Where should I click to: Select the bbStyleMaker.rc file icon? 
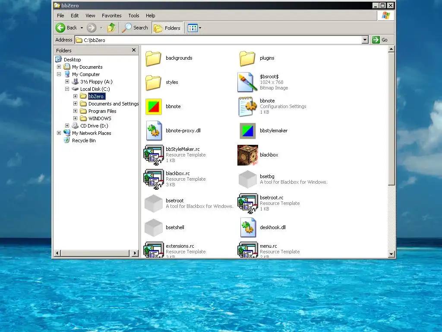[153, 155]
